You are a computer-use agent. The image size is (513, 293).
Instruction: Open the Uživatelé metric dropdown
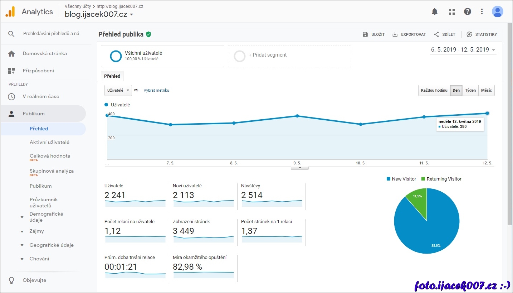118,90
